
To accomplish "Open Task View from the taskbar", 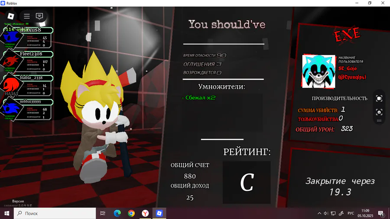I will click(102, 213).
